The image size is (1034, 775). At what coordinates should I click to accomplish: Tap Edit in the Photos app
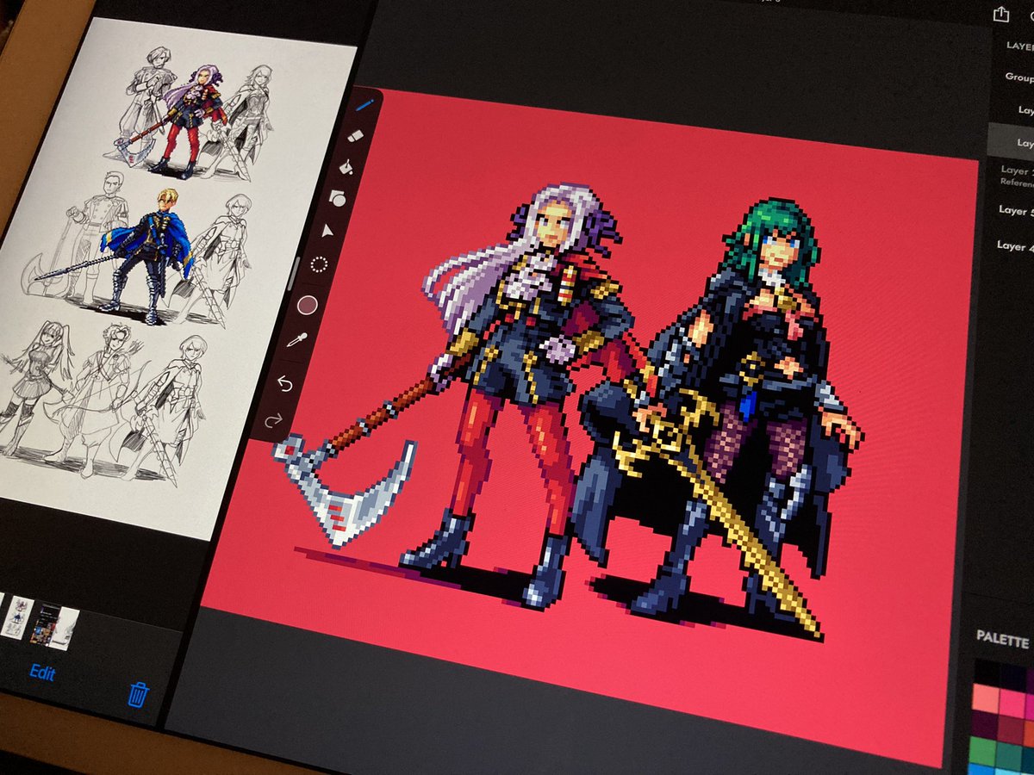[42, 672]
